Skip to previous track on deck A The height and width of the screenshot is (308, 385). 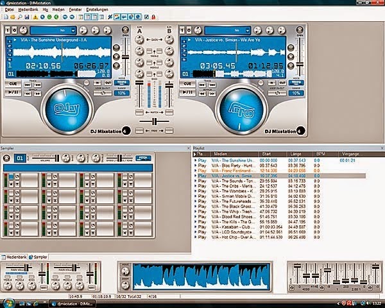point(28,85)
